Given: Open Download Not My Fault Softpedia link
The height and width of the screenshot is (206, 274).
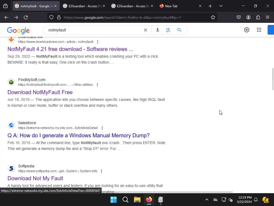Looking at the screenshot, I should point(35,178).
